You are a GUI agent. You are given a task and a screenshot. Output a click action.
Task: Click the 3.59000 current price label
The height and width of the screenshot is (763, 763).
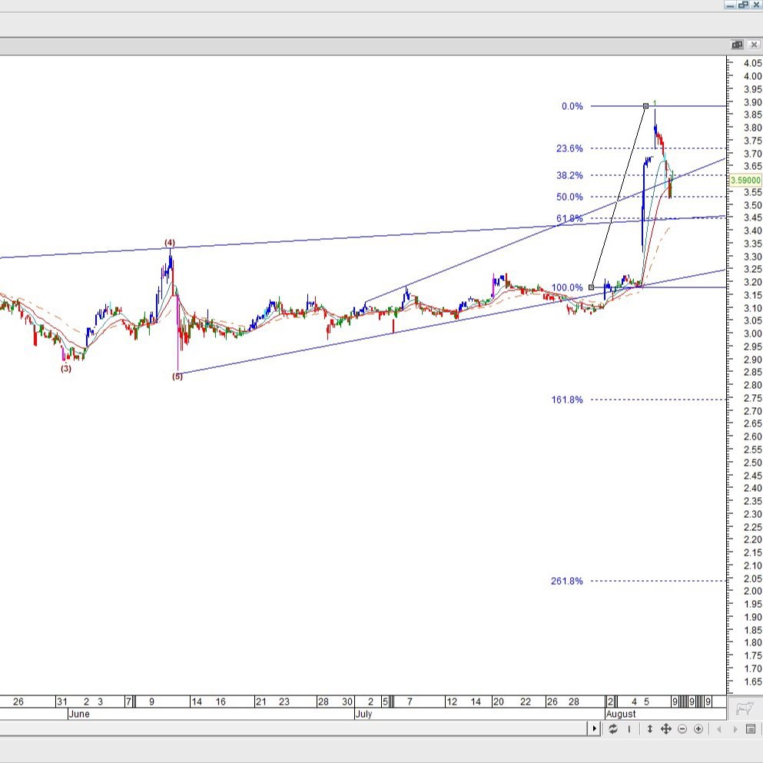click(x=745, y=181)
